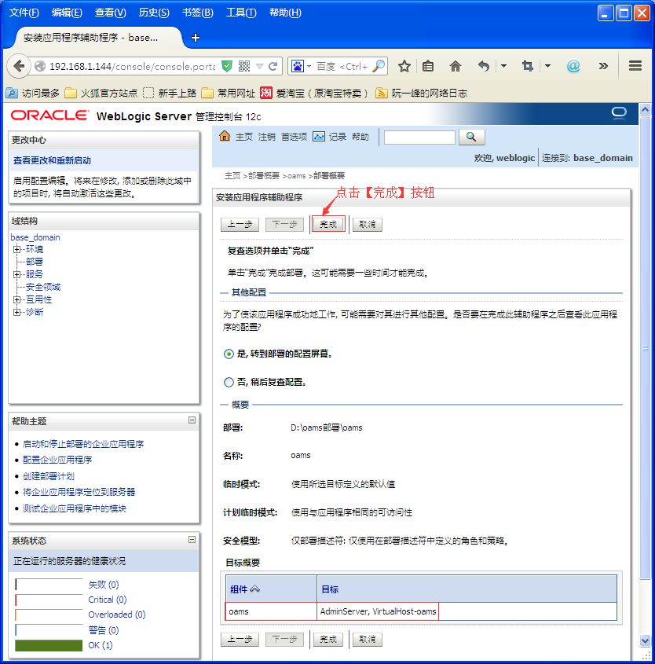
Task: Click the 注销 logout link
Action: click(266, 137)
